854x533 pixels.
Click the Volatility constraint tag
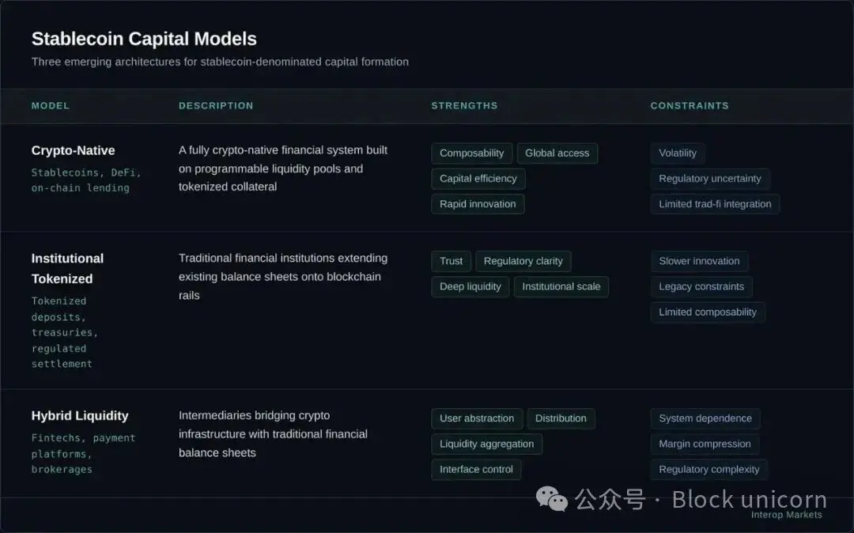678,153
